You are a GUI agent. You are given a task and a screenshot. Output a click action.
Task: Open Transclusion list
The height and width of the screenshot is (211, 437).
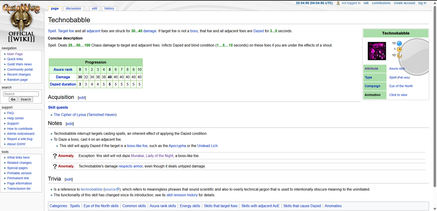[19, 189]
